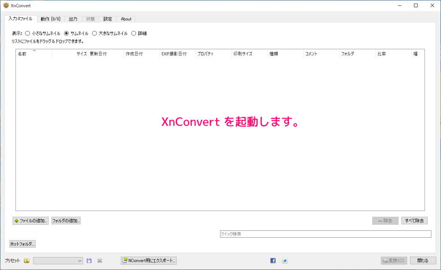The height and width of the screenshot is (270, 441).
Task: Switch to the 出力 tab
Action: 73,19
